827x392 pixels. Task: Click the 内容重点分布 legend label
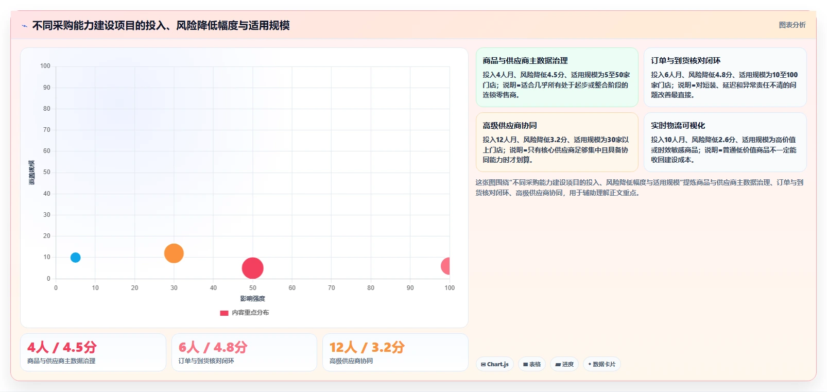(250, 313)
